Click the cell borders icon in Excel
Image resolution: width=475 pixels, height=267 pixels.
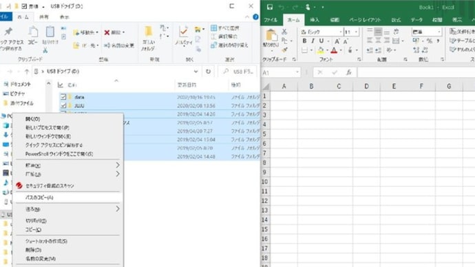click(305, 50)
